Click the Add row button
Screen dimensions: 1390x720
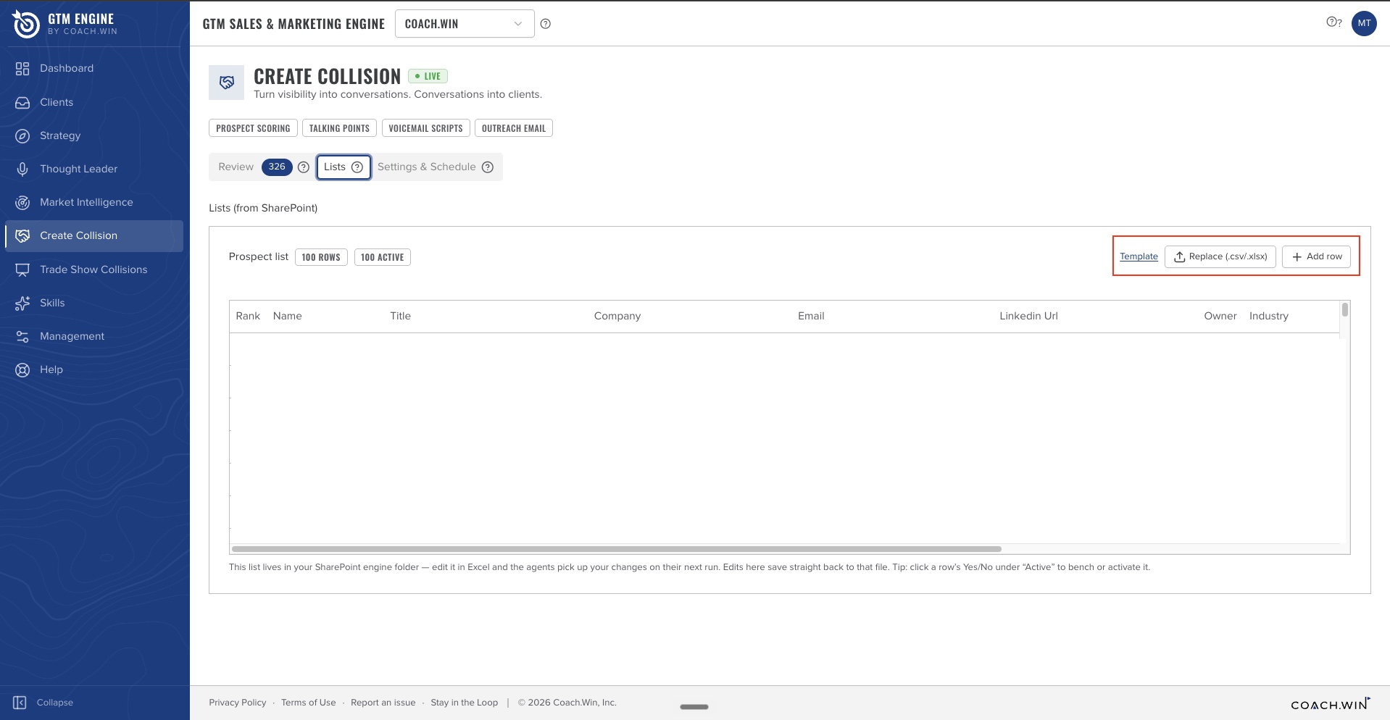point(1316,257)
